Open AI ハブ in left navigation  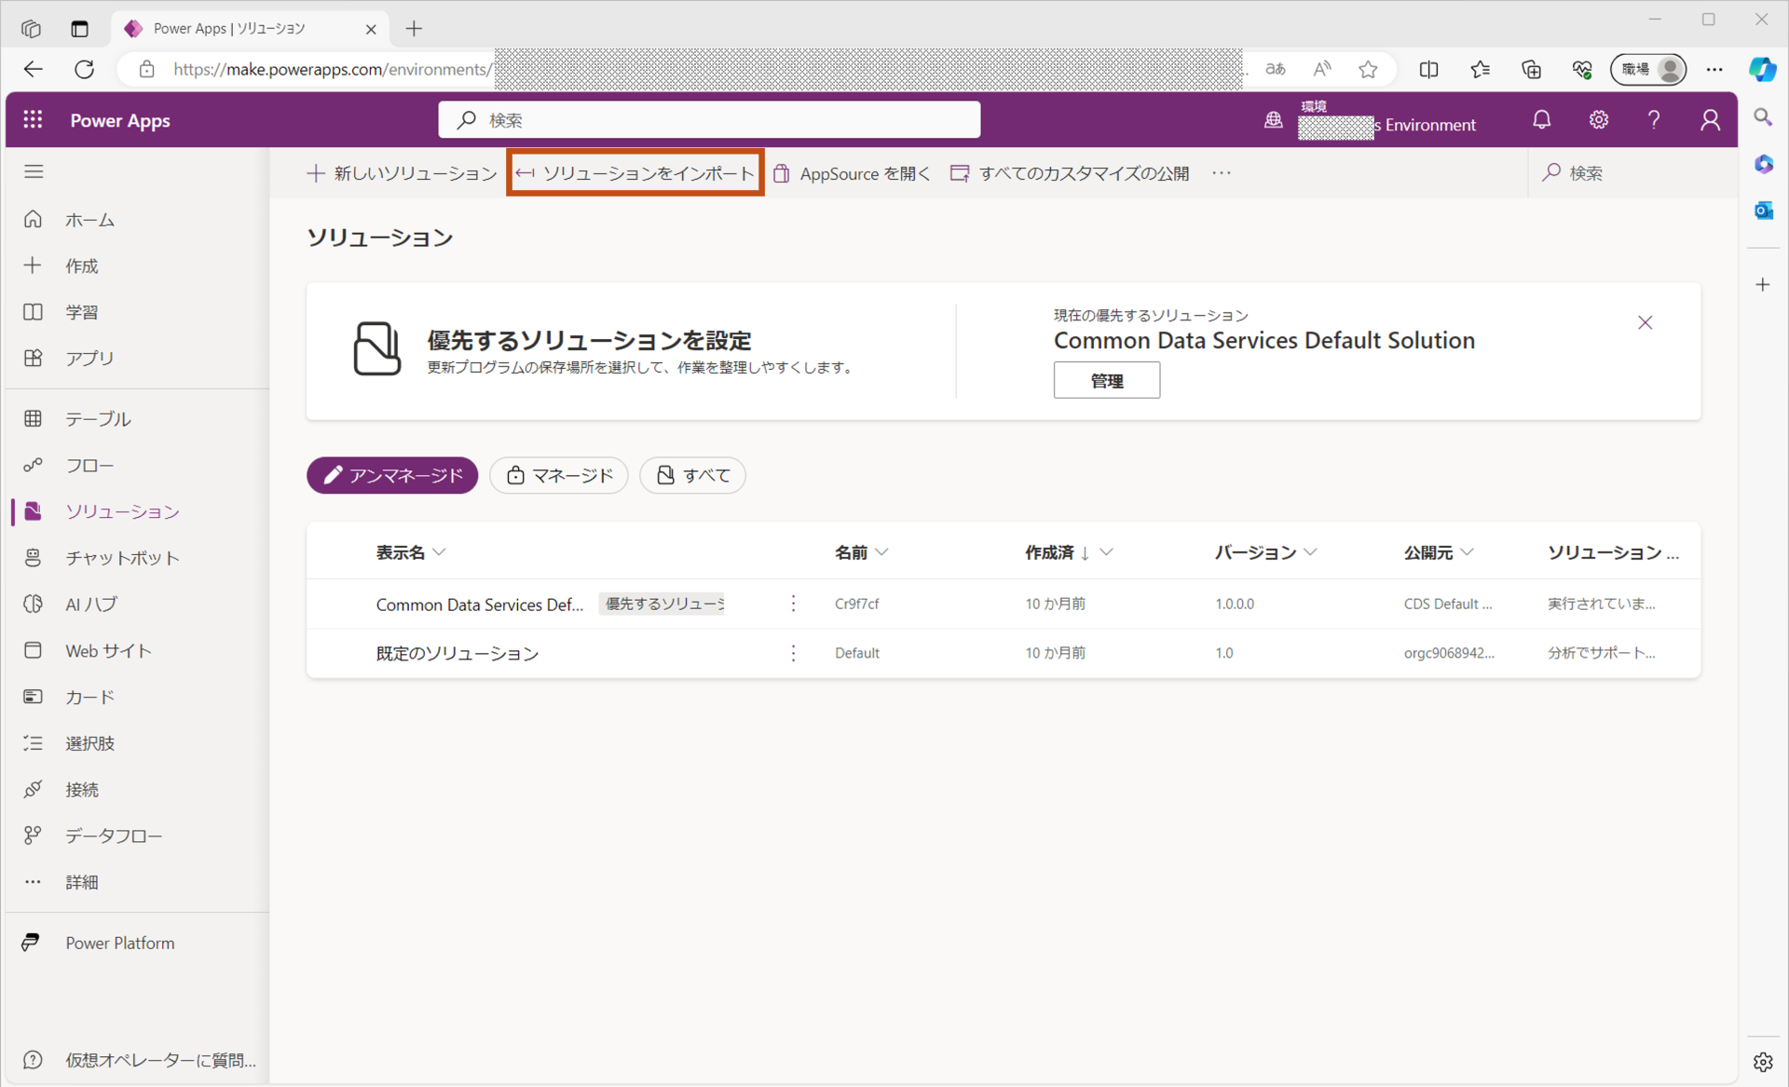click(137, 605)
